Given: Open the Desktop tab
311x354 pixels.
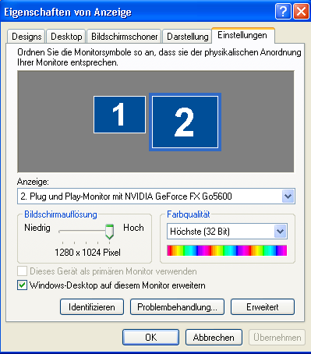Looking at the screenshot, I should tap(66, 37).
